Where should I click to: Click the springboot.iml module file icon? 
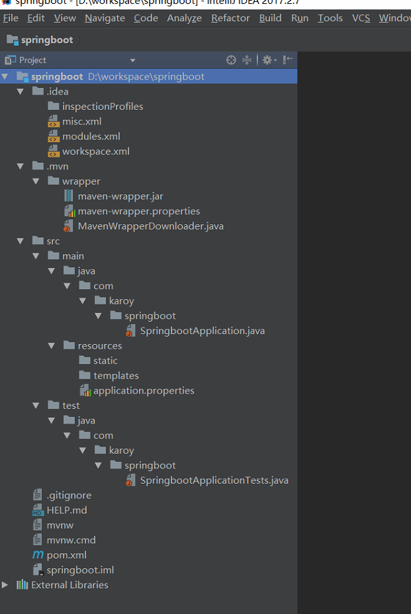tap(38, 570)
